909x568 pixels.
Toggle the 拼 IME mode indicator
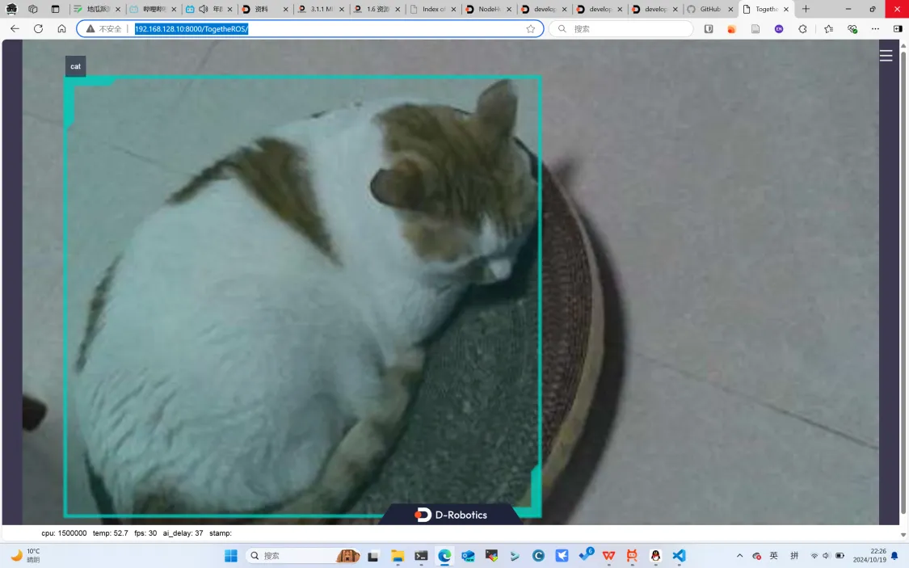794,556
